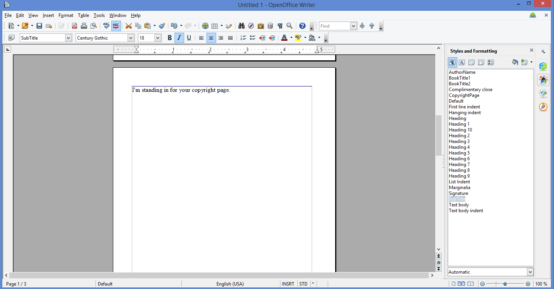Viewport: 554px width, 289px height.
Task: Open the Navigator with the compass icon
Action: tap(251, 26)
